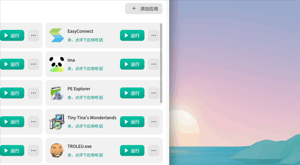Click the edit pencil icon under ima

[101, 68]
